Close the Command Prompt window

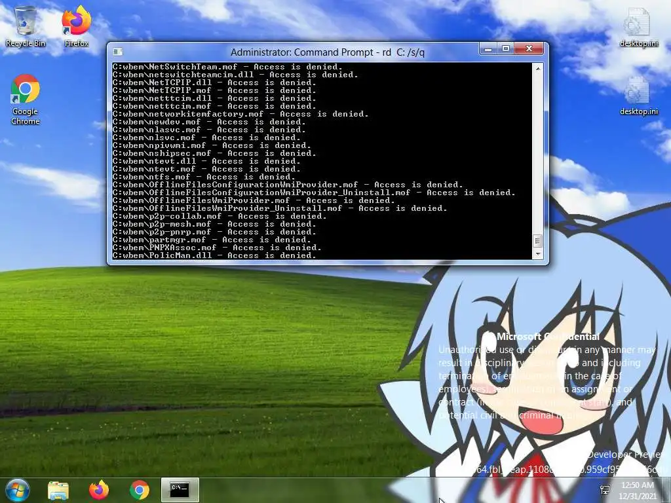pyautogui.click(x=529, y=48)
